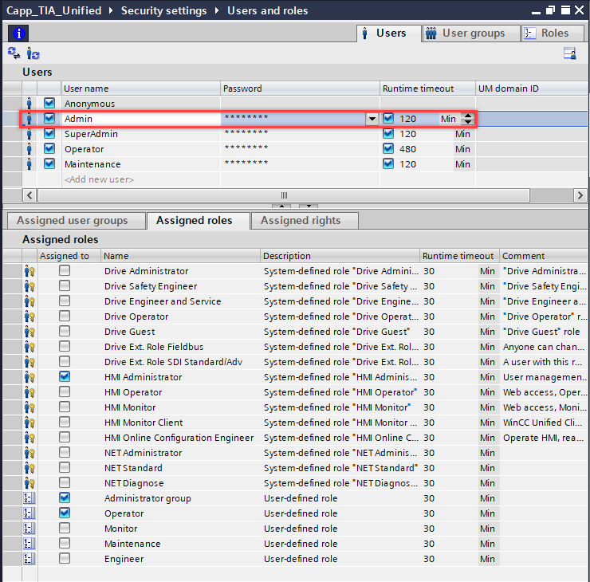Enable the Drive Administrator role checkbox

click(x=65, y=271)
